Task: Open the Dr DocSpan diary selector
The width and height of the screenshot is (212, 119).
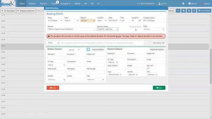Action: tap(8, 11)
